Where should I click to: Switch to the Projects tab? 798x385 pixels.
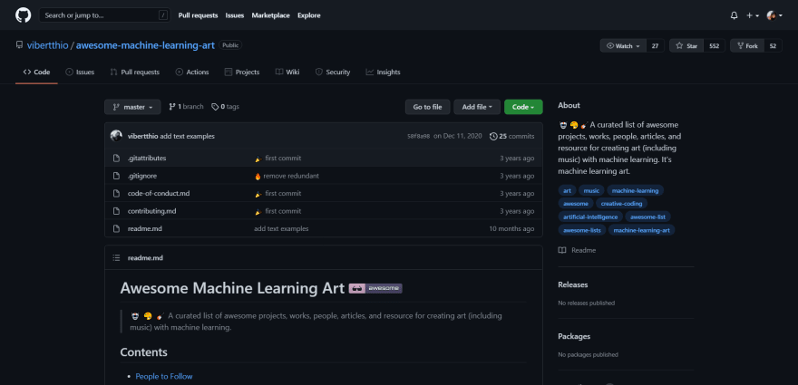pos(242,72)
